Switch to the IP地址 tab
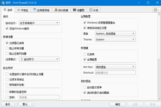This screenshot has width=161, height=108. [x=23, y=10]
